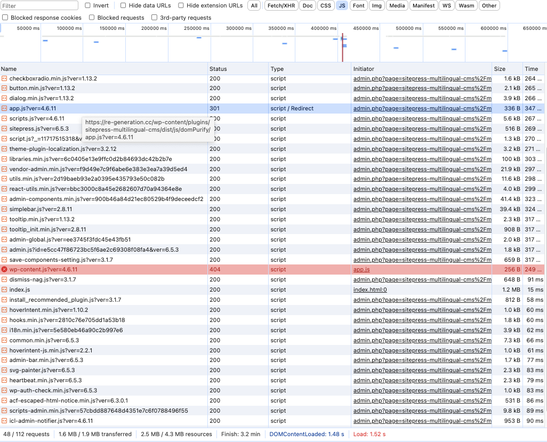
Task: Click script icon beside vendor-admin.min.js row
Action: point(4,169)
